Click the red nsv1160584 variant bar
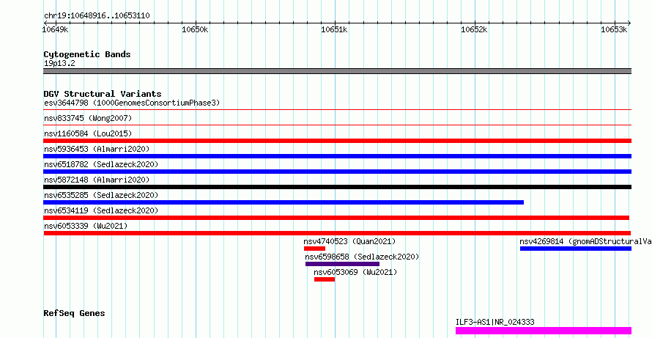The width and height of the screenshot is (652, 338). tap(337, 141)
